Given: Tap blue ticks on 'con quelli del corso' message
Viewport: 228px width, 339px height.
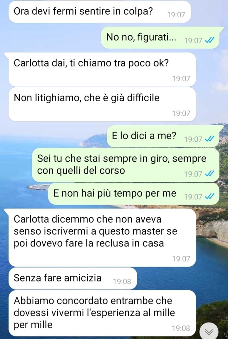Looking at the screenshot, I should click(x=209, y=174).
